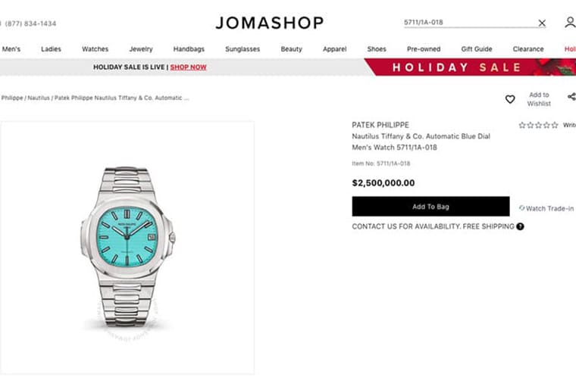The image size is (576, 380).
Task: Go to the Gift Guide page
Action: (477, 49)
